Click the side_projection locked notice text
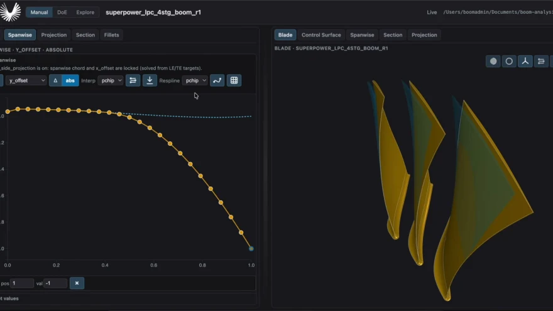Image resolution: width=553 pixels, height=311 pixels. point(101,68)
